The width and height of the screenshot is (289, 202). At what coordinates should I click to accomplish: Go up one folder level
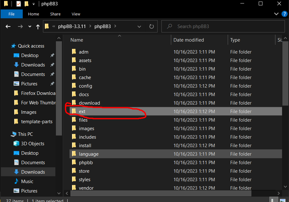click(38, 27)
